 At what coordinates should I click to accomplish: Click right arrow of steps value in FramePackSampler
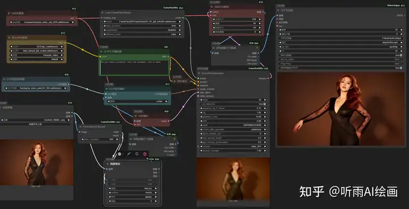pos(265,100)
